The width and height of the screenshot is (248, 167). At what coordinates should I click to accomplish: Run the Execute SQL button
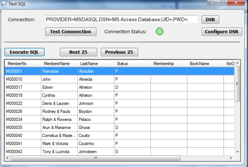[x=24, y=52]
